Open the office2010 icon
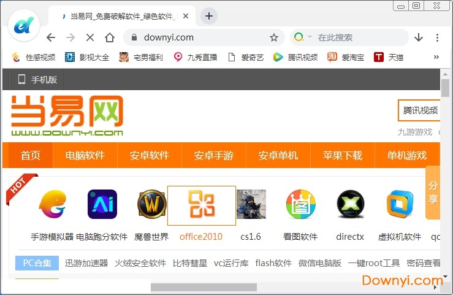This screenshot has width=453, height=295. 202,205
